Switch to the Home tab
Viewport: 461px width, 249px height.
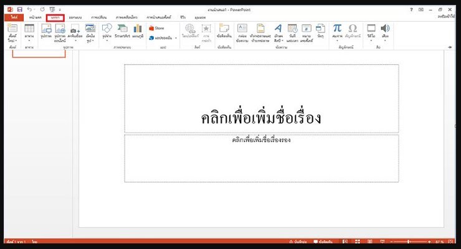[36, 17]
